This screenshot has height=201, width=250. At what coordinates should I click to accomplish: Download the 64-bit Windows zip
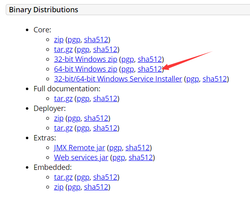point(86,69)
